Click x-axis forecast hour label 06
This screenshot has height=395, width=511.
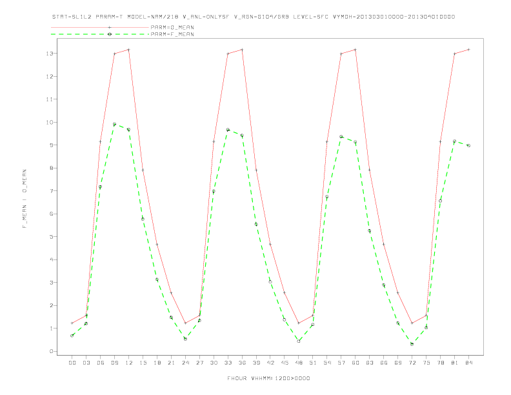101,363
